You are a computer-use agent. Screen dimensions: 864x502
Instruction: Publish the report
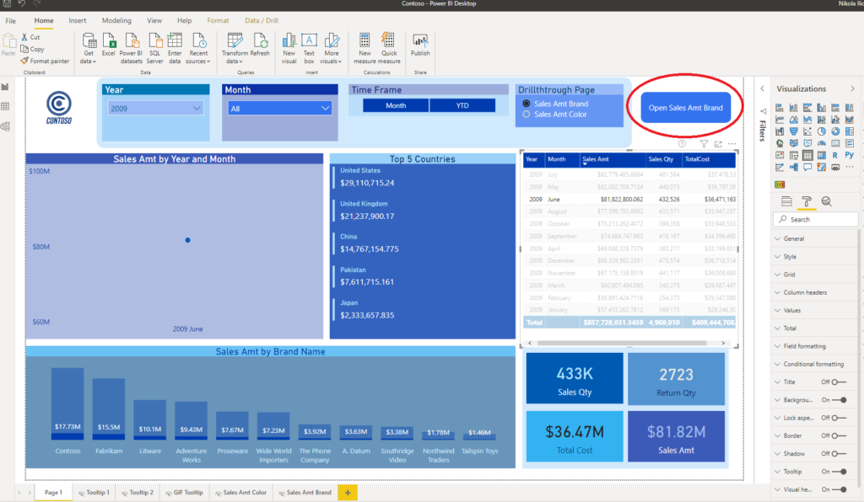click(x=420, y=45)
